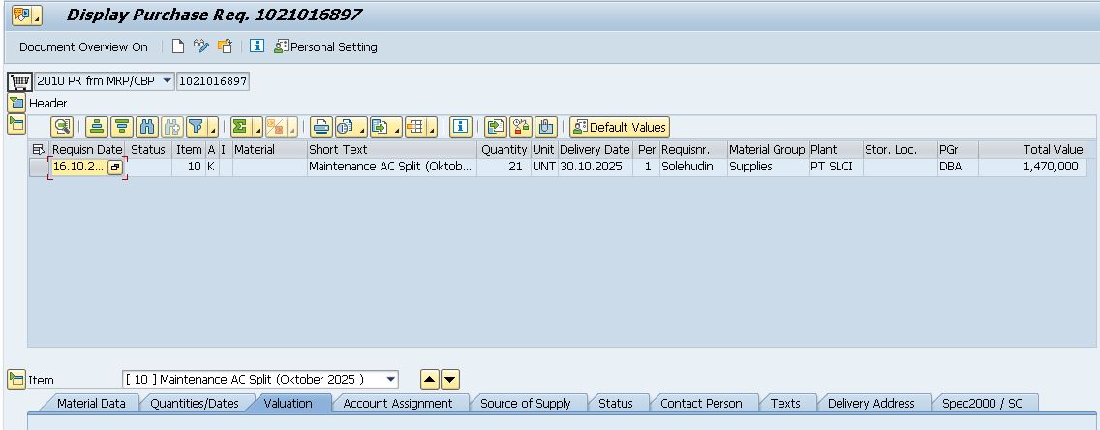The height and width of the screenshot is (430, 1100).
Task: Toggle Display/Change with the pencil-glasses icon
Action: tap(201, 46)
